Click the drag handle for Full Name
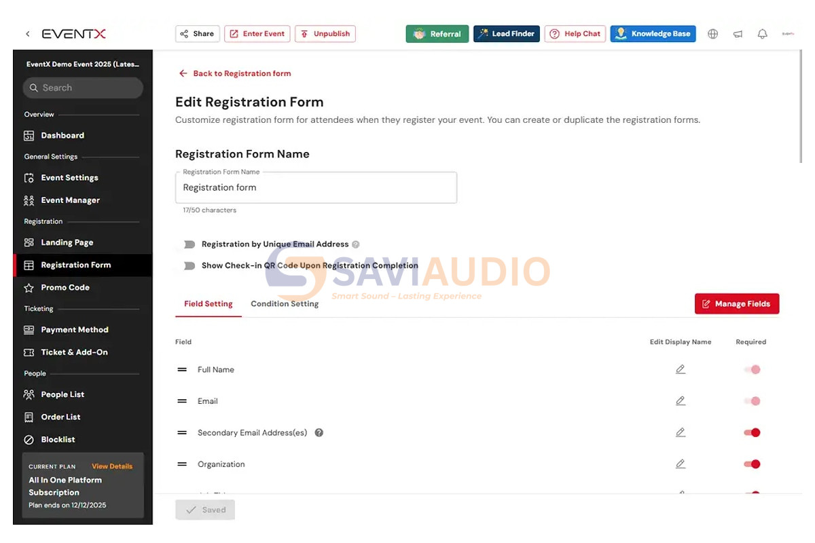The image size is (815, 543). pyautogui.click(x=182, y=370)
